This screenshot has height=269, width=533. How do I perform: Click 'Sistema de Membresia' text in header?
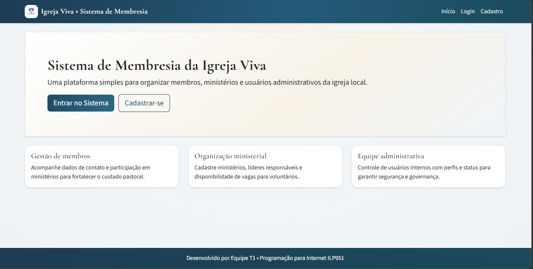[114, 12]
